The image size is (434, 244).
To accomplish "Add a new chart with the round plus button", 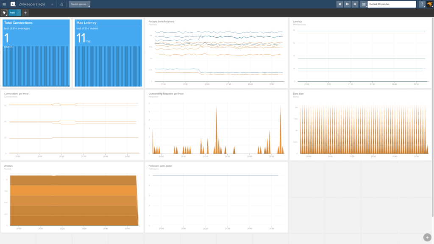I will coord(427,237).
